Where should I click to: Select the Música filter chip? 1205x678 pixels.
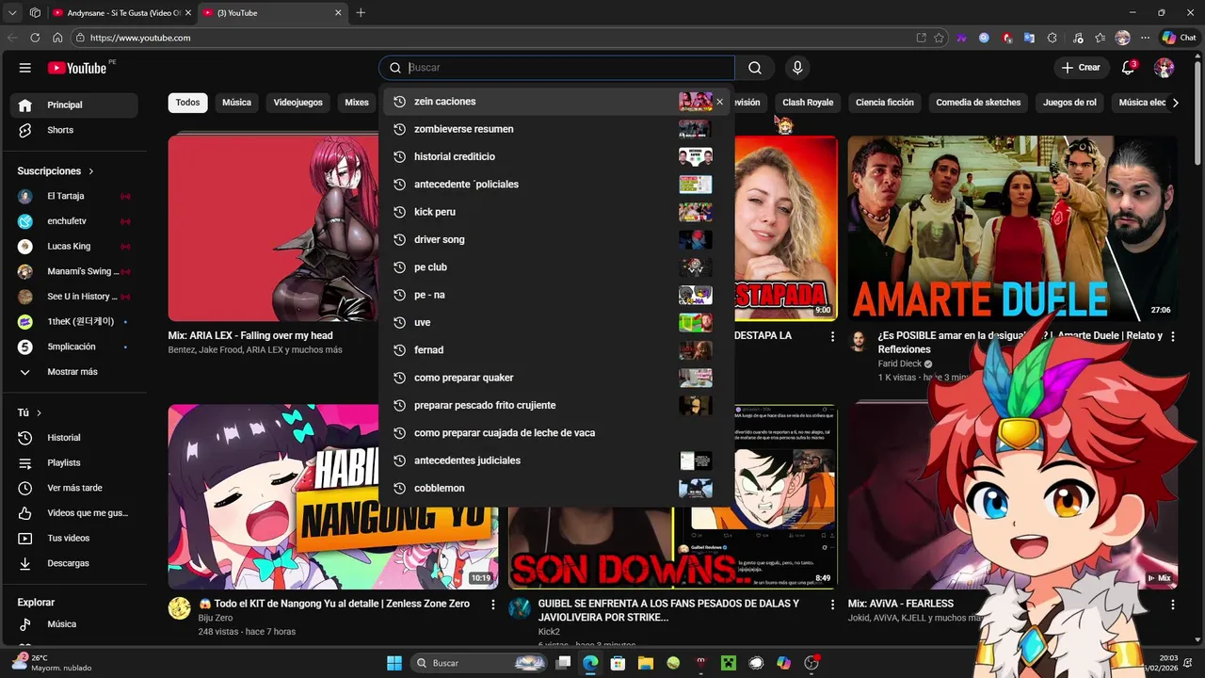click(236, 103)
